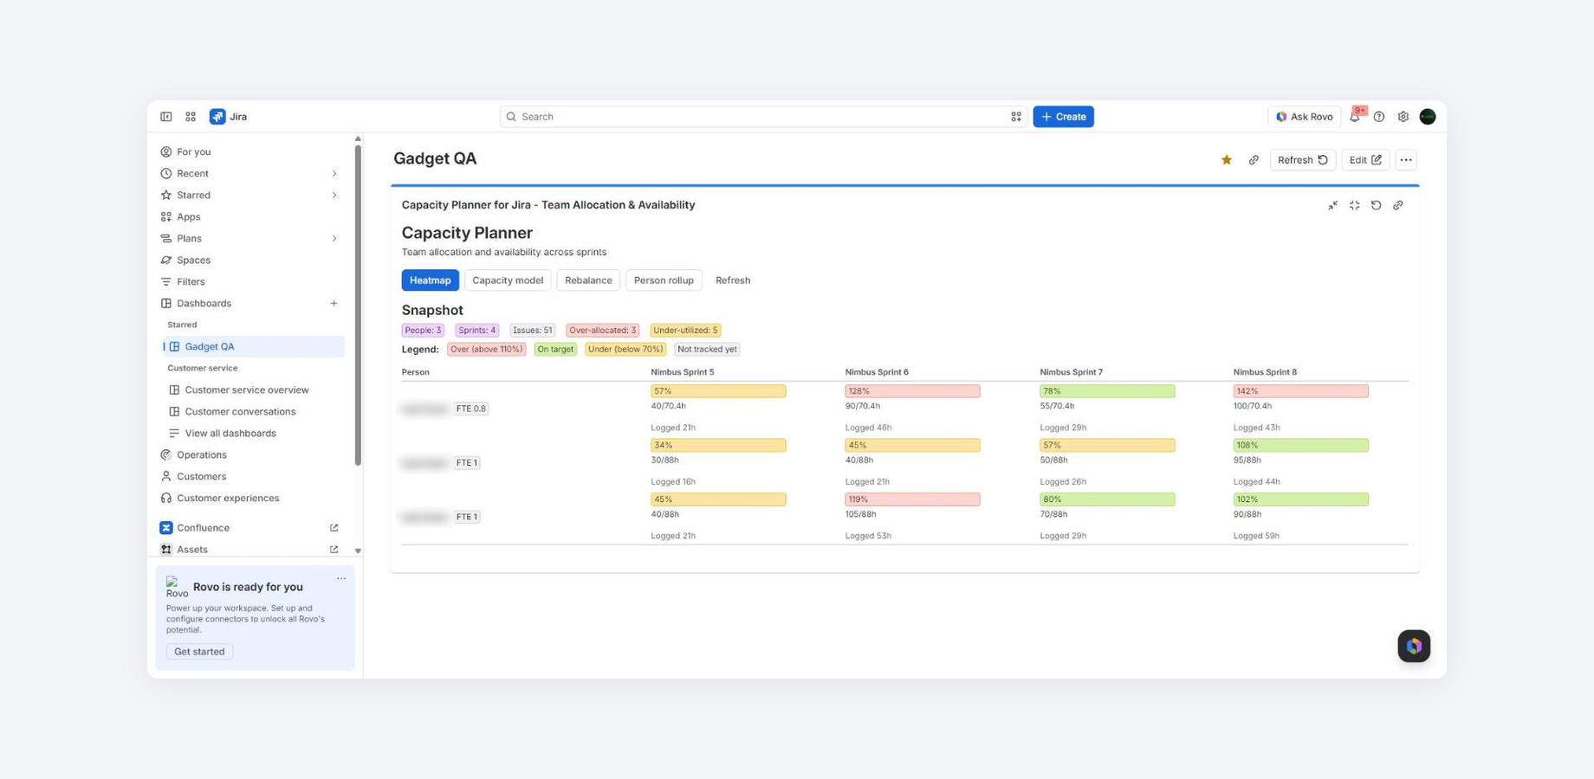Click the 142% Nimbus Sprint 8 bar
This screenshot has height=779, width=1594.
tap(1301, 391)
